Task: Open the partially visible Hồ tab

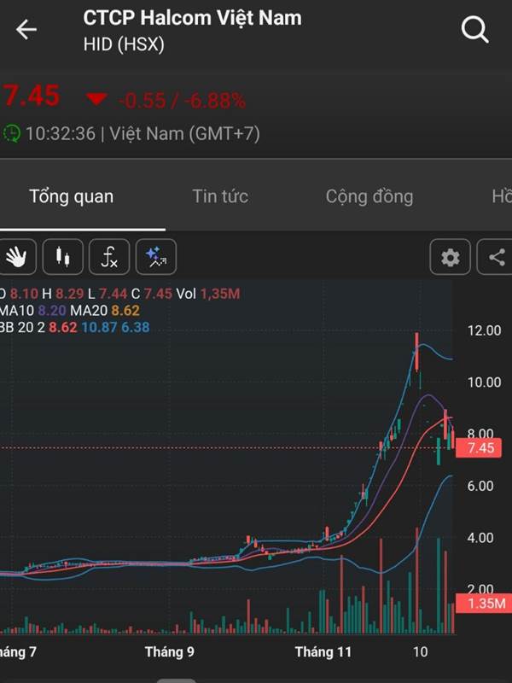Action: coord(502,196)
